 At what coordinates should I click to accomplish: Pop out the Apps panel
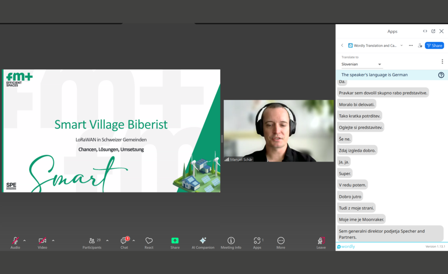tap(433, 31)
